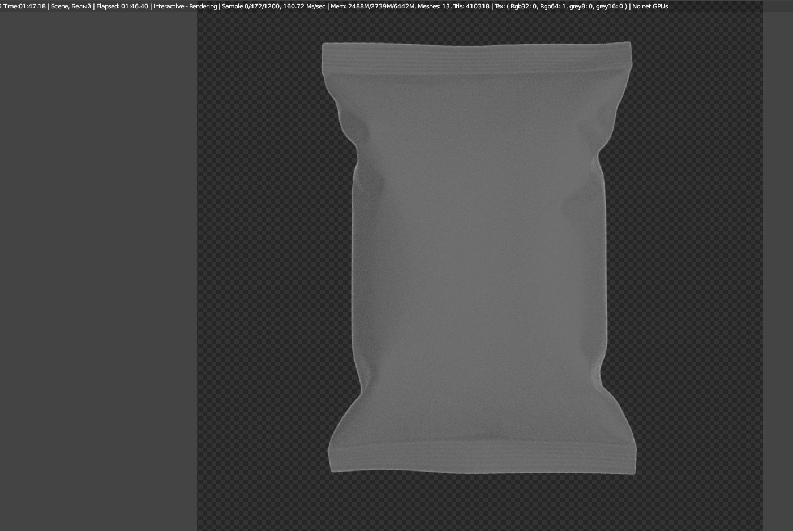Viewport: 793px width, 531px height.
Task: Click the bottom seal of the pouch render
Action: (481, 455)
